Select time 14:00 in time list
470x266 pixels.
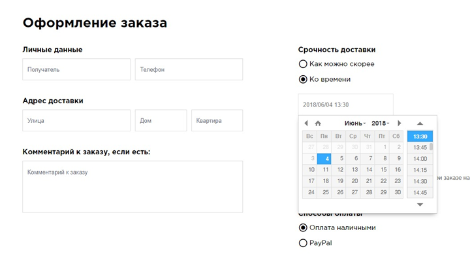pos(420,159)
